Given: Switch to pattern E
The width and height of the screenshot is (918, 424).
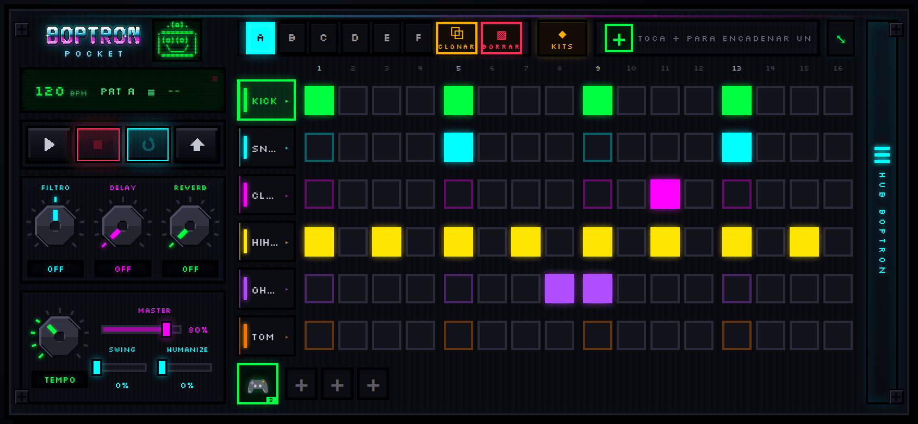Looking at the screenshot, I should pyautogui.click(x=387, y=38).
